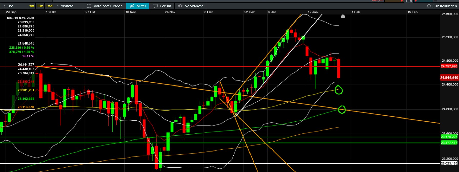
Task: Click the red 23.998,244 indicator value
Action: coord(26,82)
